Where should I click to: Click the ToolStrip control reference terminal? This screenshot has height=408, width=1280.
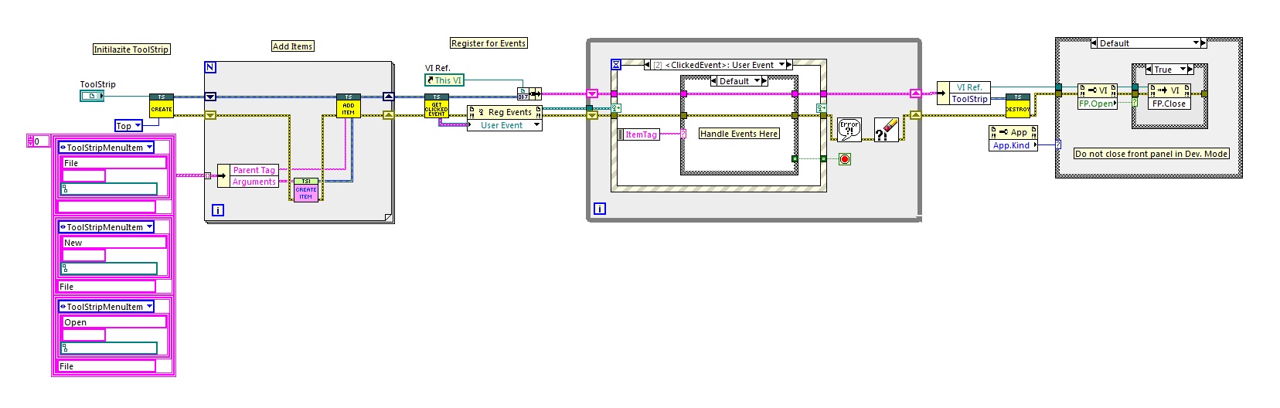(x=91, y=96)
